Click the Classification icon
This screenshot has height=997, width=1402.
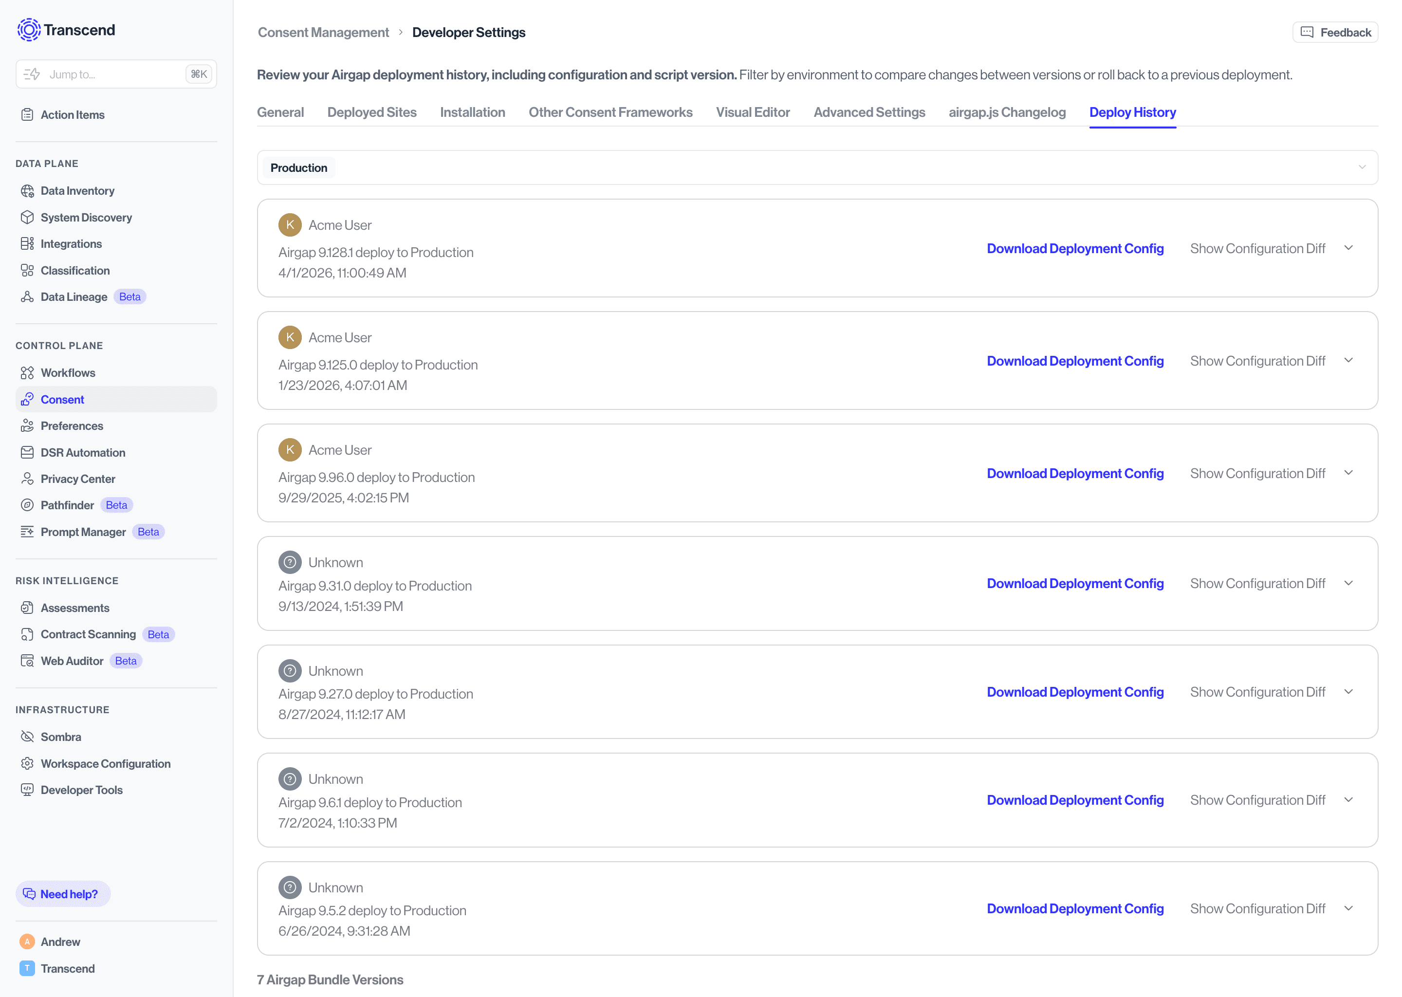tap(27, 271)
